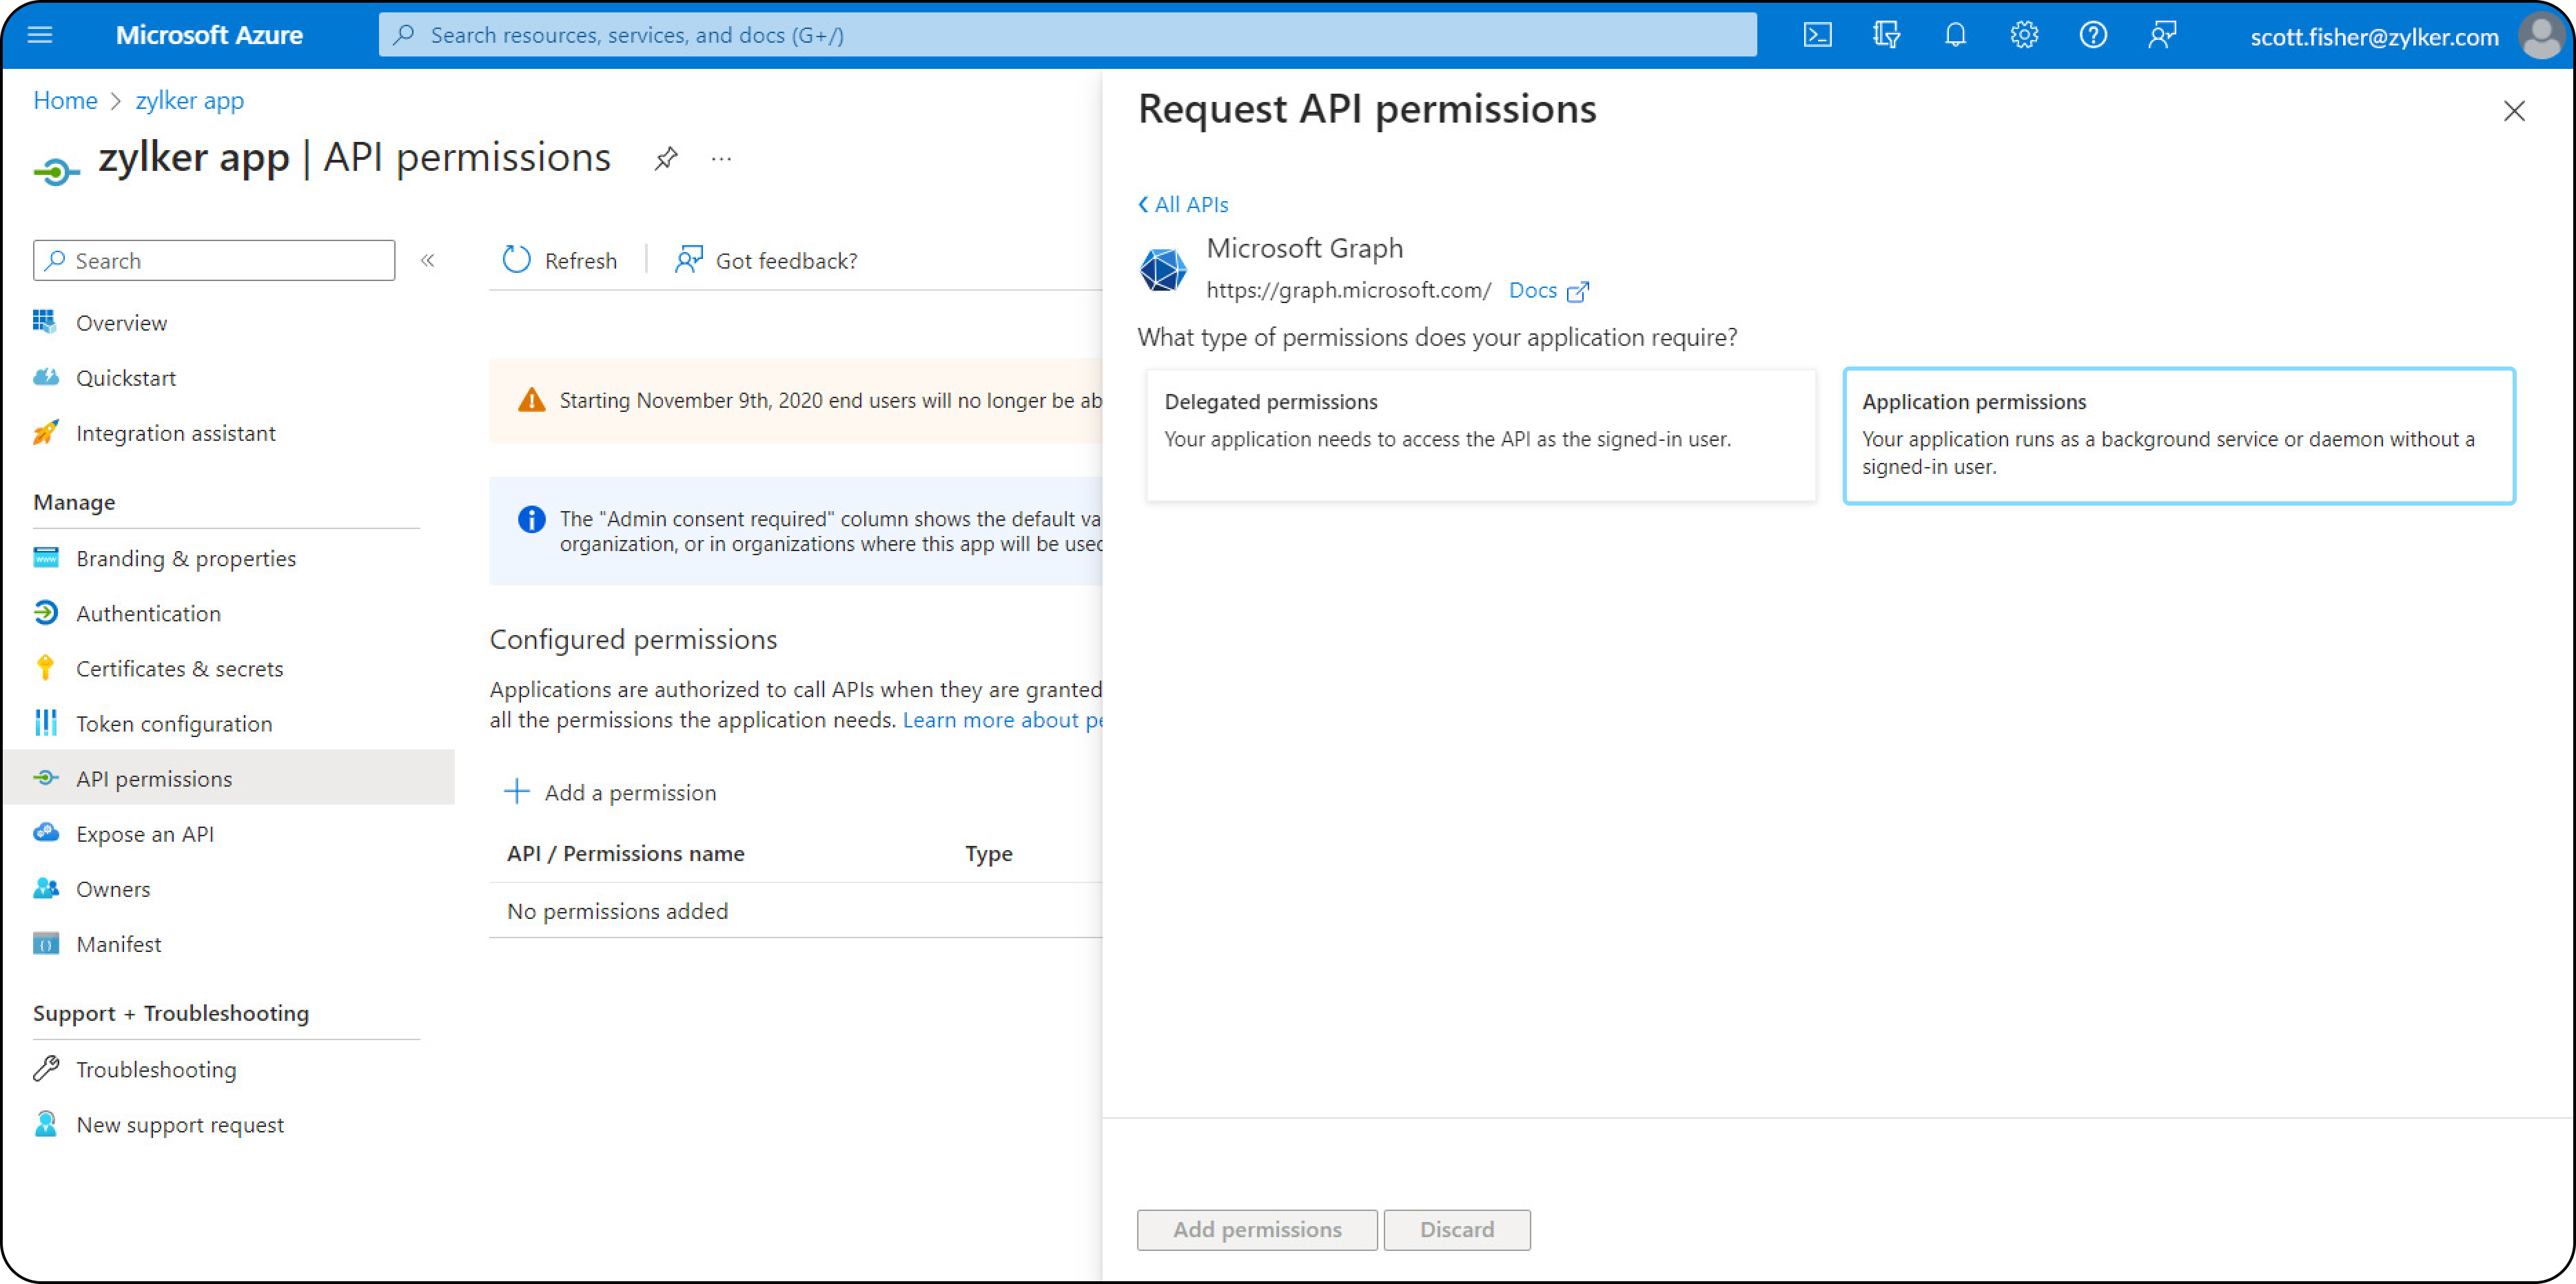Viewport: 2576px width, 1284px height.
Task: Choose Application permissions card
Action: pyautogui.click(x=2179, y=435)
